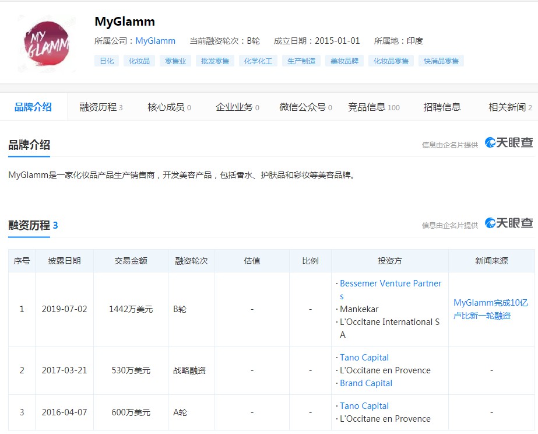
Task: Switch to the 企业业务 tab
Action: [237, 107]
